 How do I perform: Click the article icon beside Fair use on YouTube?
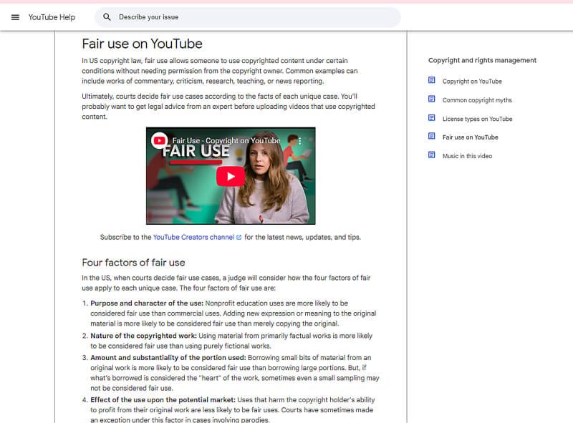click(432, 136)
